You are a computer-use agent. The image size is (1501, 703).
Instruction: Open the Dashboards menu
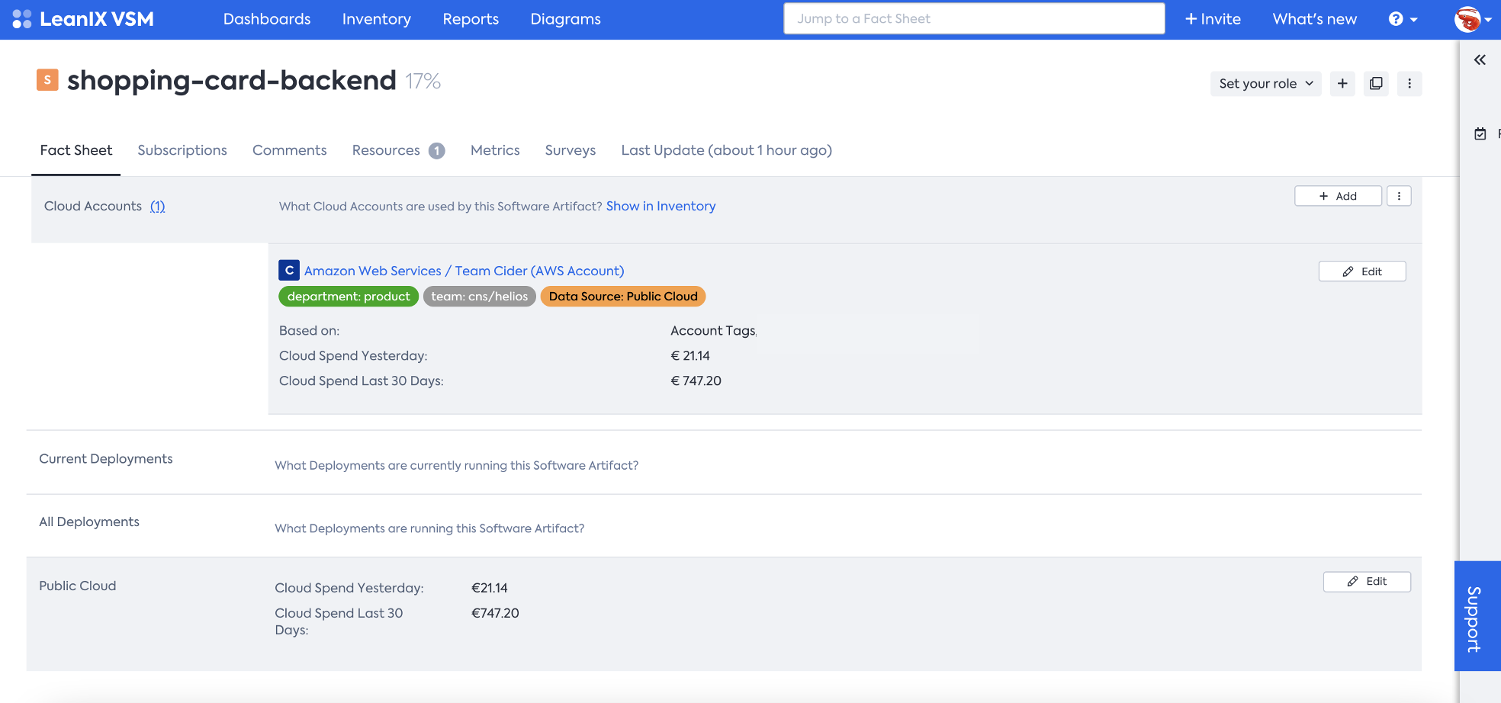(267, 19)
